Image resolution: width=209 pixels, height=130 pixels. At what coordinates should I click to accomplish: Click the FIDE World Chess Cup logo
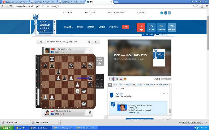click(x=43, y=24)
